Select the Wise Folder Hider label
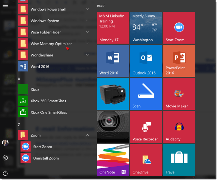The width and height of the screenshot is (218, 181). coord(46,32)
